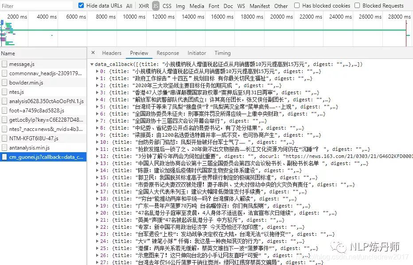Open the Timing tab
This screenshot has height=265, width=413.
point(222,53)
